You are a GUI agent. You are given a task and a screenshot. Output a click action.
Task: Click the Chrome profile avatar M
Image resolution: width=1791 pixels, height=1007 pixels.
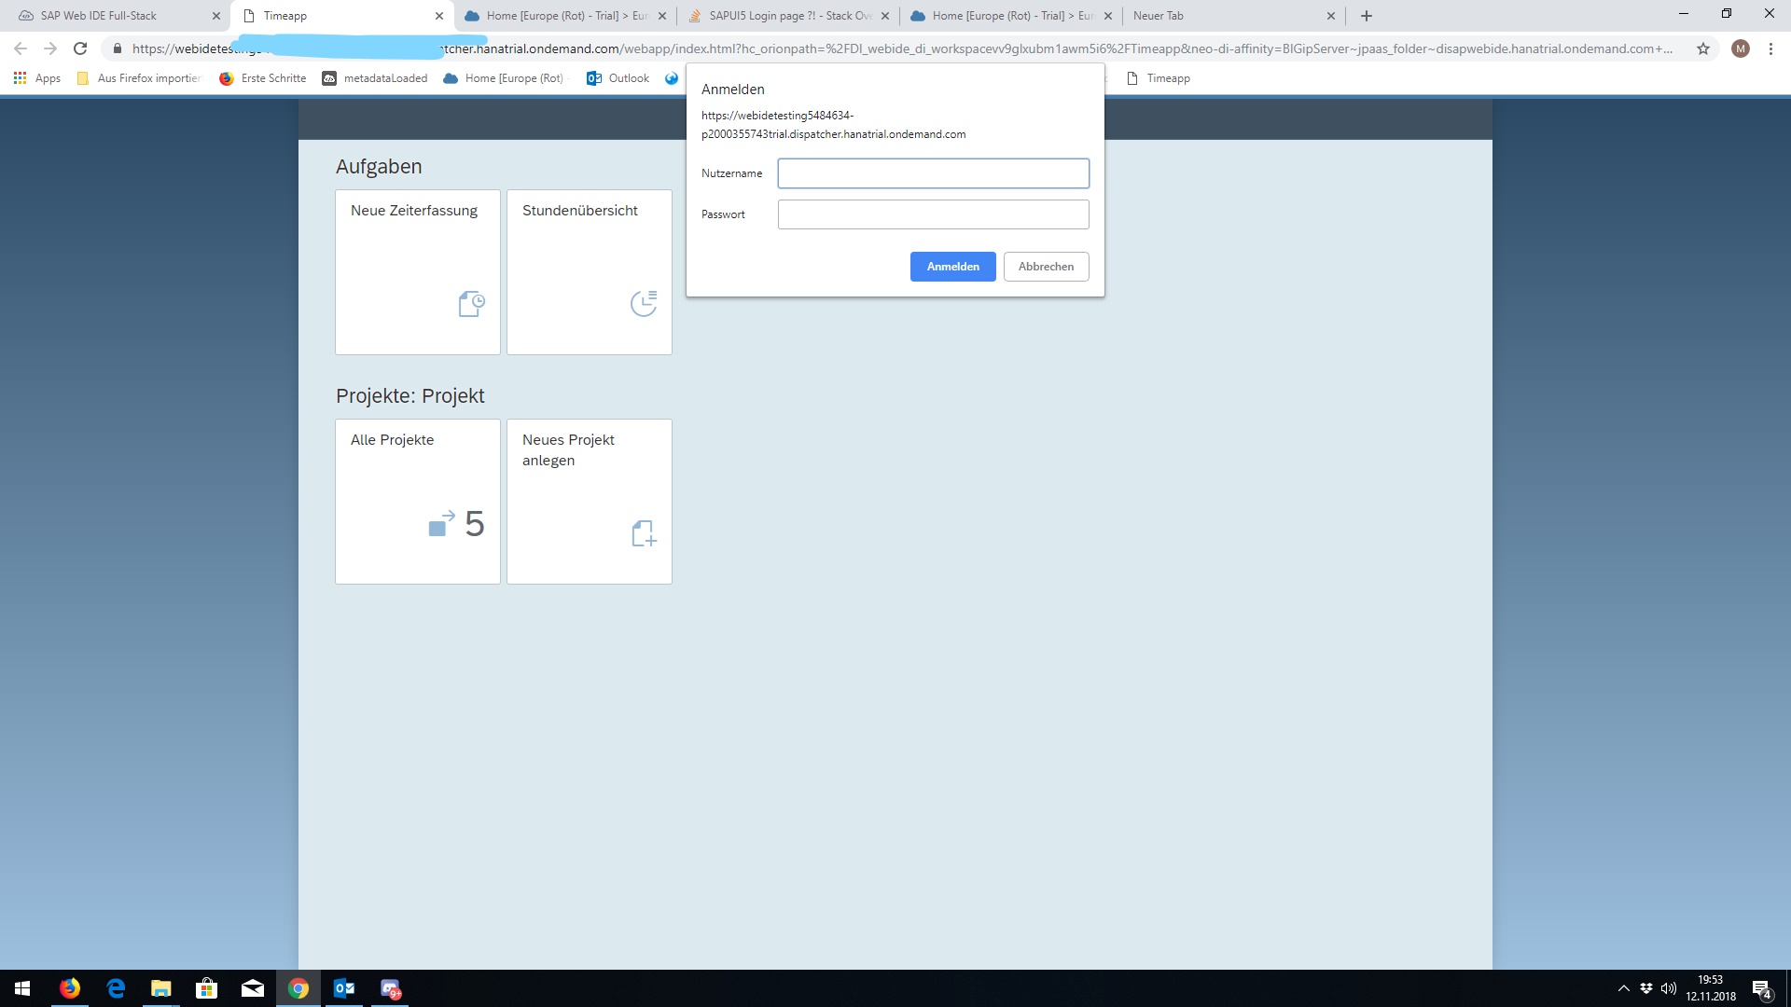1740,48
